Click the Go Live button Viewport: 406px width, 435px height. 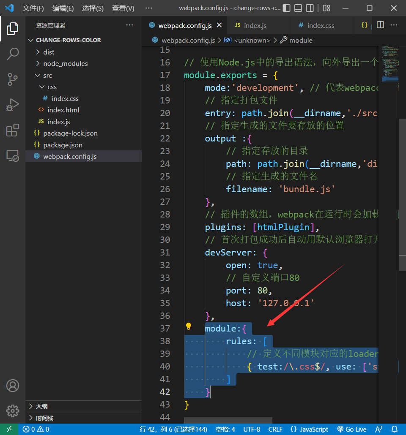(x=351, y=429)
